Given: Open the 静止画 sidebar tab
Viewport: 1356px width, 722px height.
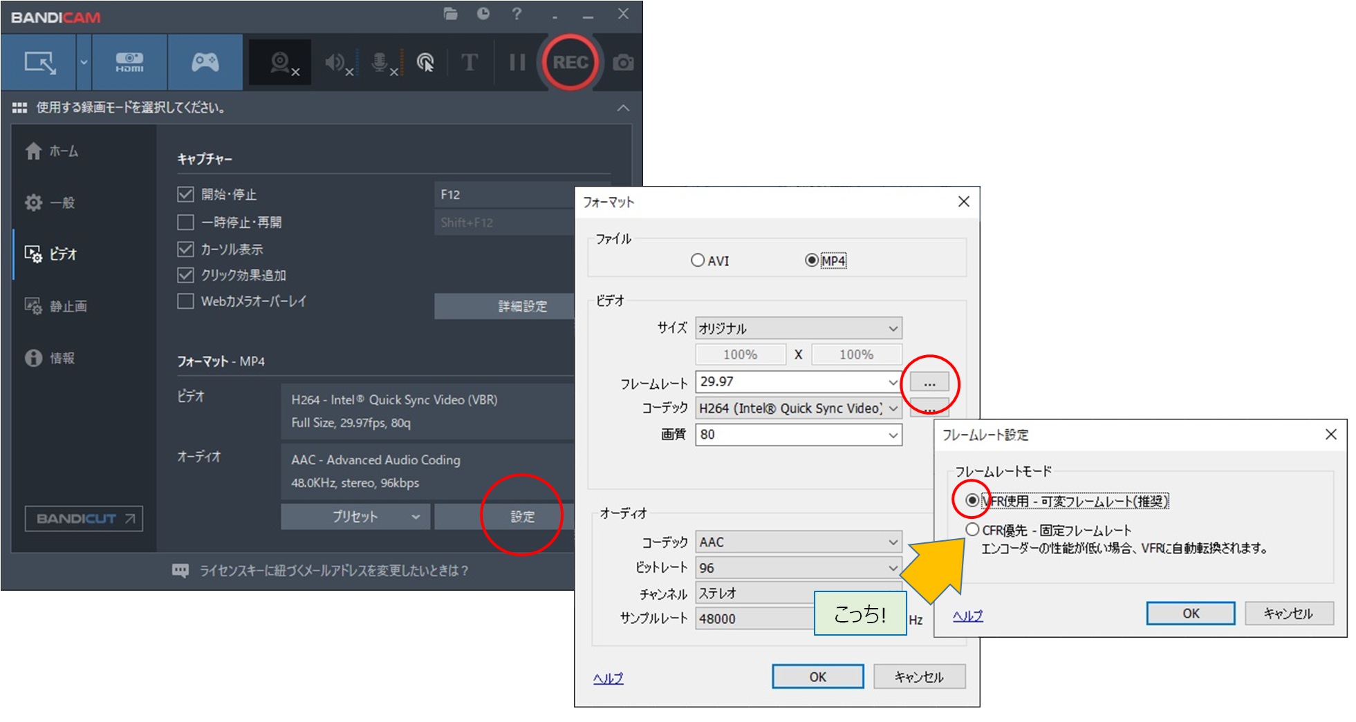Looking at the screenshot, I should [x=67, y=306].
